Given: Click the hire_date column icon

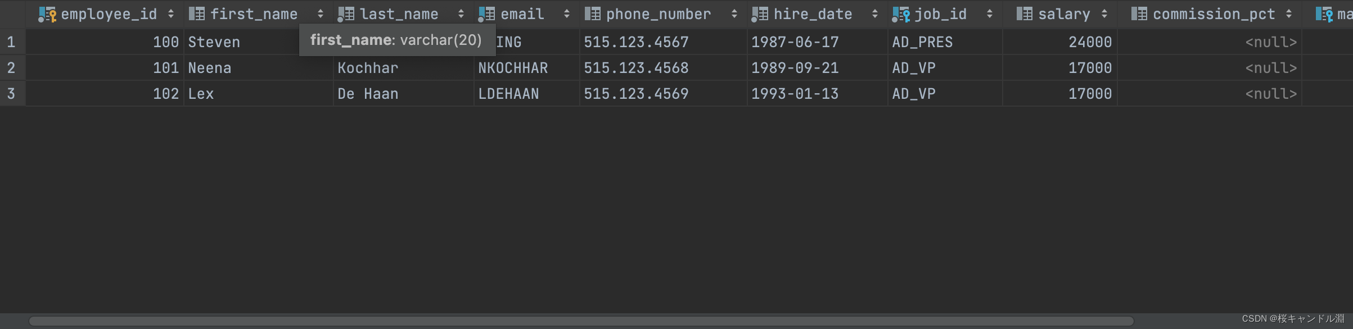Looking at the screenshot, I should pos(760,14).
